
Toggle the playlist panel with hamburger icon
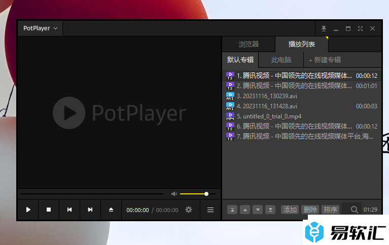click(210, 210)
